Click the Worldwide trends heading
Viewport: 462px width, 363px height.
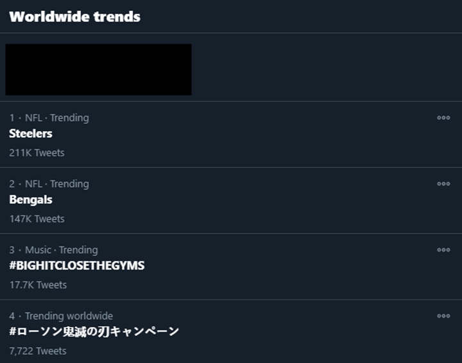click(74, 17)
